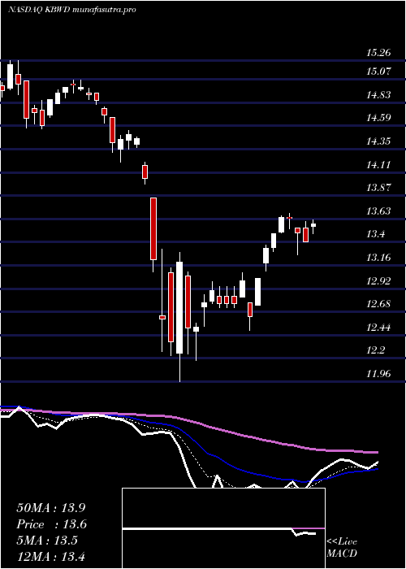The height and width of the screenshot is (569, 406).
Task: Select the 13.16 price axis label
Action: pyautogui.click(x=378, y=258)
